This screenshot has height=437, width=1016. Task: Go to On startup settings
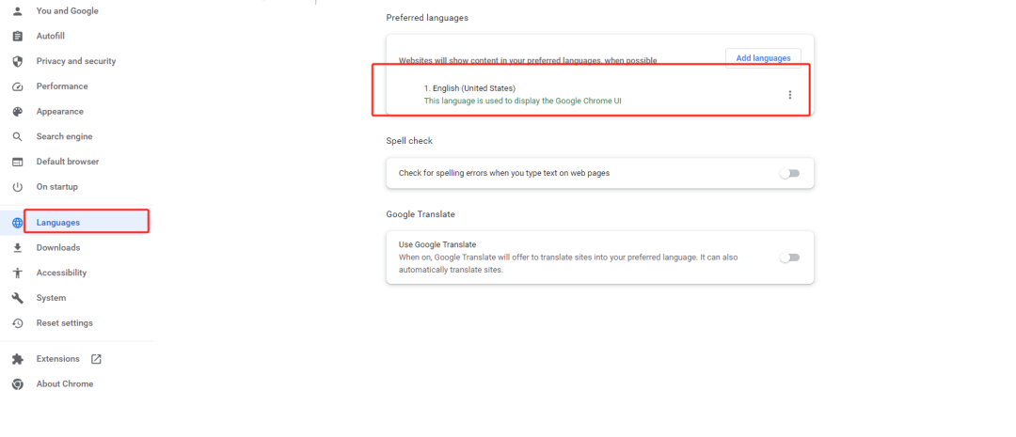57,187
